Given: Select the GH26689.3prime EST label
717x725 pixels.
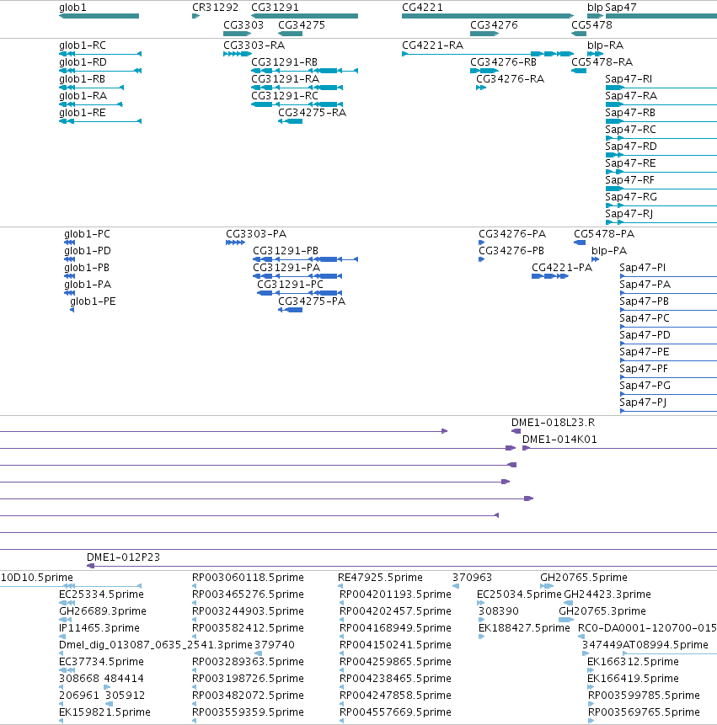Looking at the screenshot, I should [103, 611].
